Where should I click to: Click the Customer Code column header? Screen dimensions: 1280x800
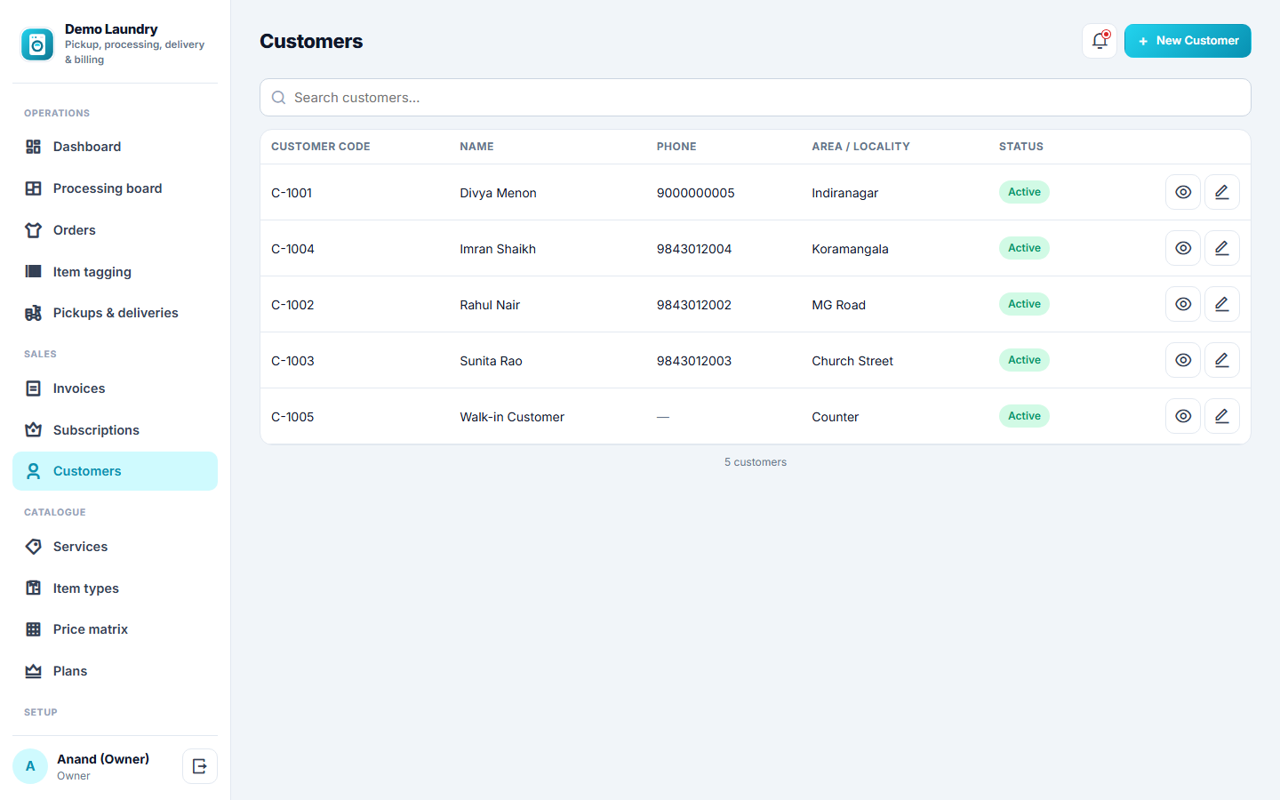click(x=321, y=147)
